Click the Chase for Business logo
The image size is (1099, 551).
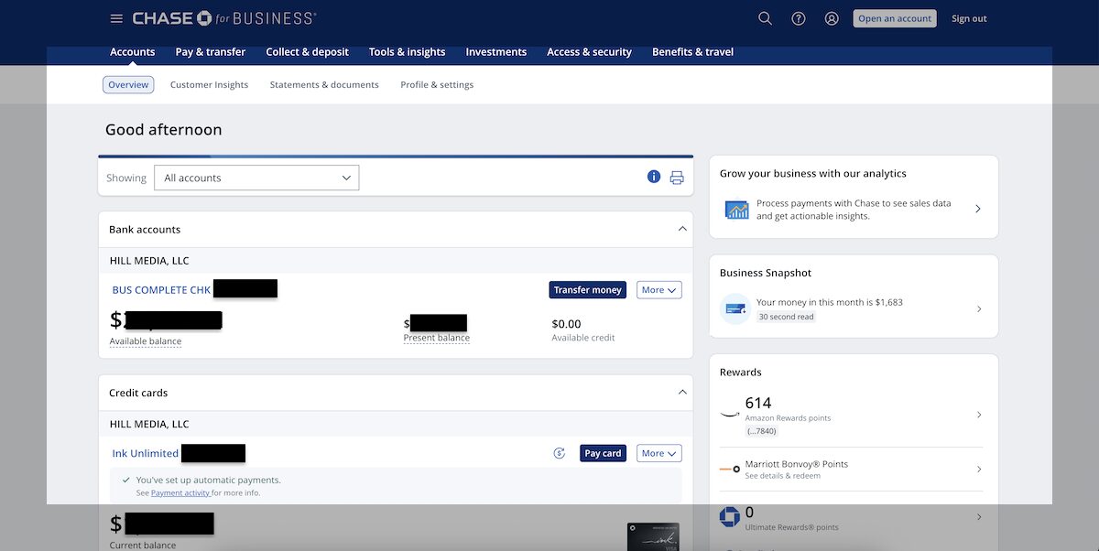tap(224, 18)
